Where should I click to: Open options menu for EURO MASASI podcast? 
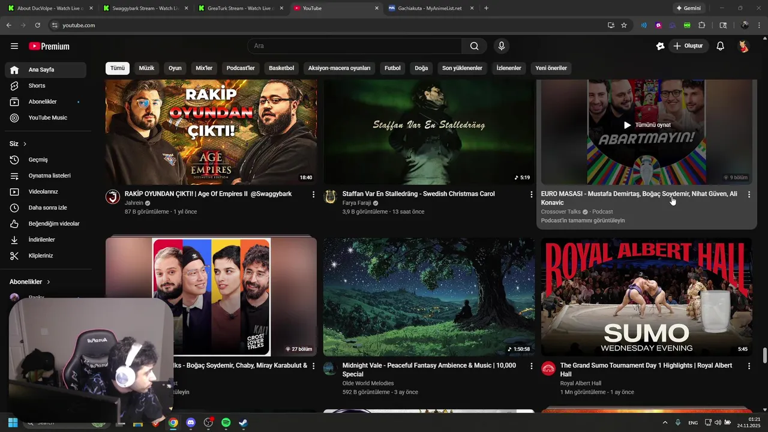pos(749,194)
